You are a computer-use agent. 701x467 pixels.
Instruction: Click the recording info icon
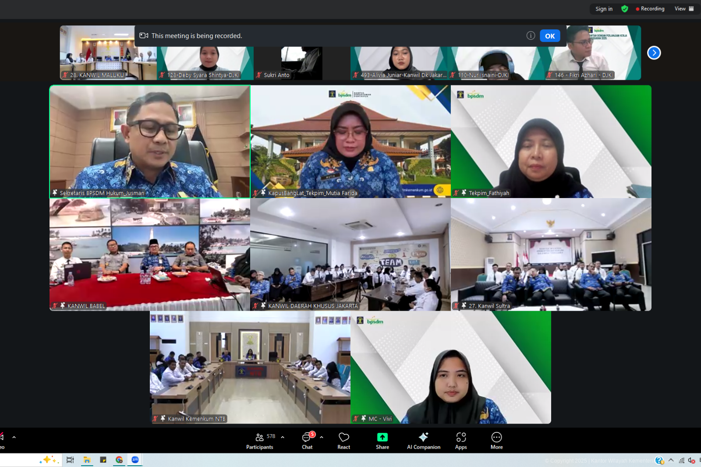(x=531, y=36)
